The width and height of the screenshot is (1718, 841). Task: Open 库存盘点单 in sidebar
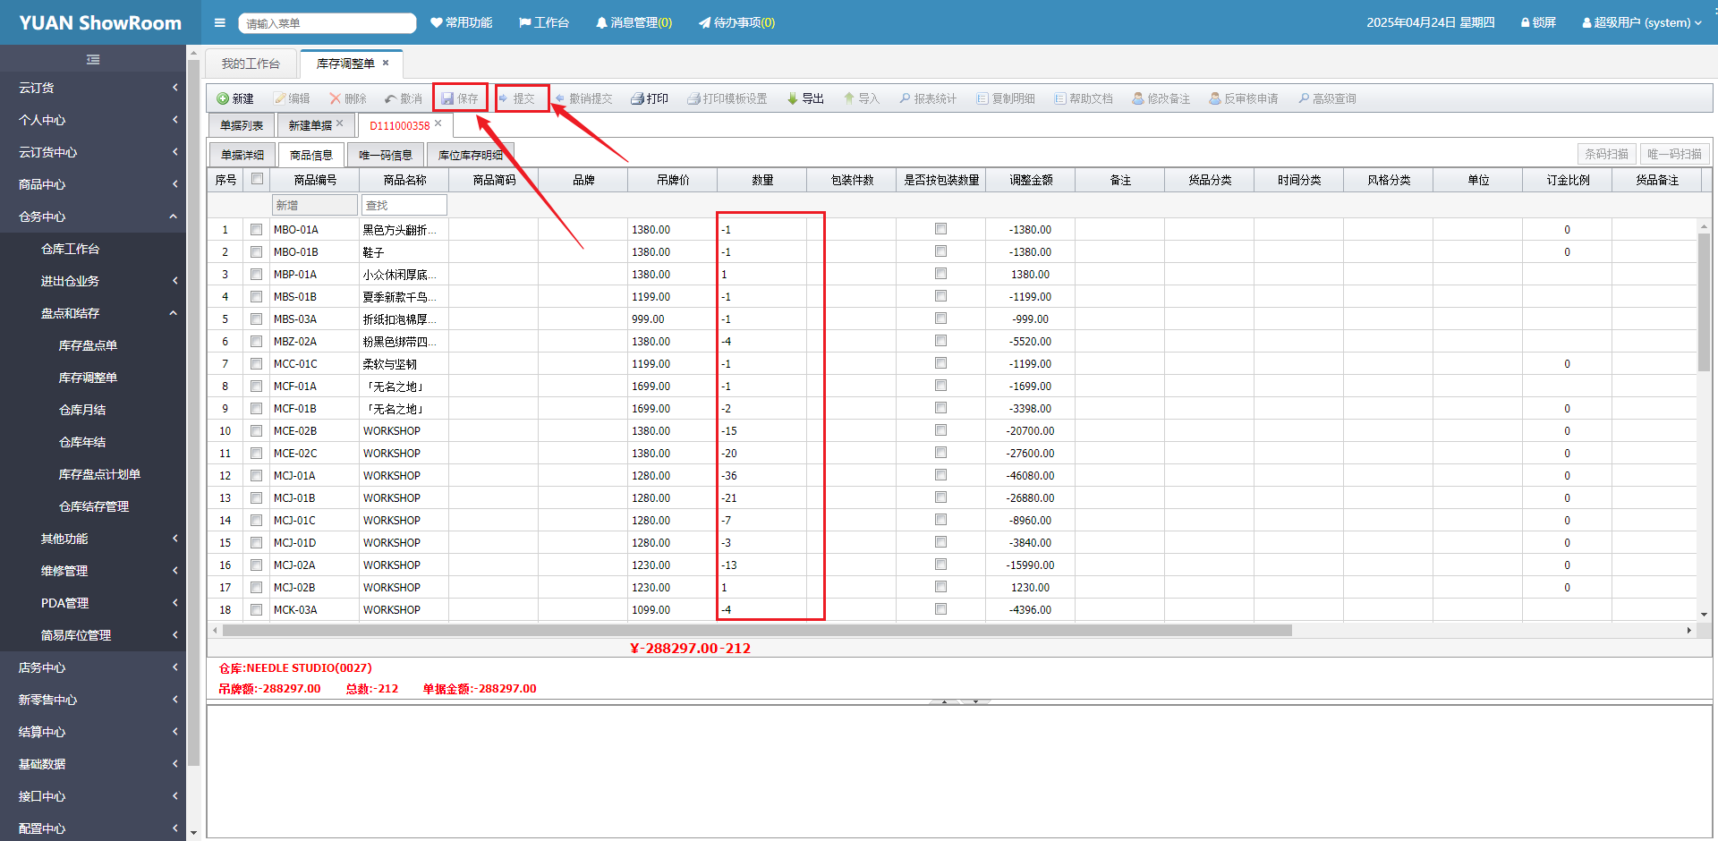coord(88,345)
